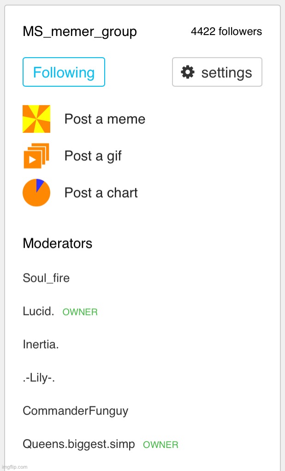Open Queens.biggest.simp's profile
This screenshot has width=285, height=471.
click(79, 444)
